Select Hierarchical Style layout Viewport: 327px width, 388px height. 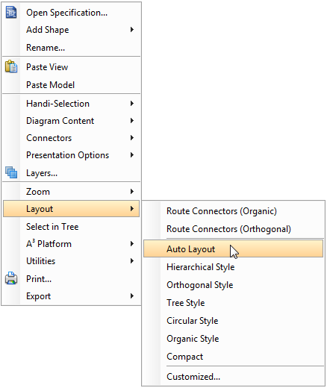point(233,267)
